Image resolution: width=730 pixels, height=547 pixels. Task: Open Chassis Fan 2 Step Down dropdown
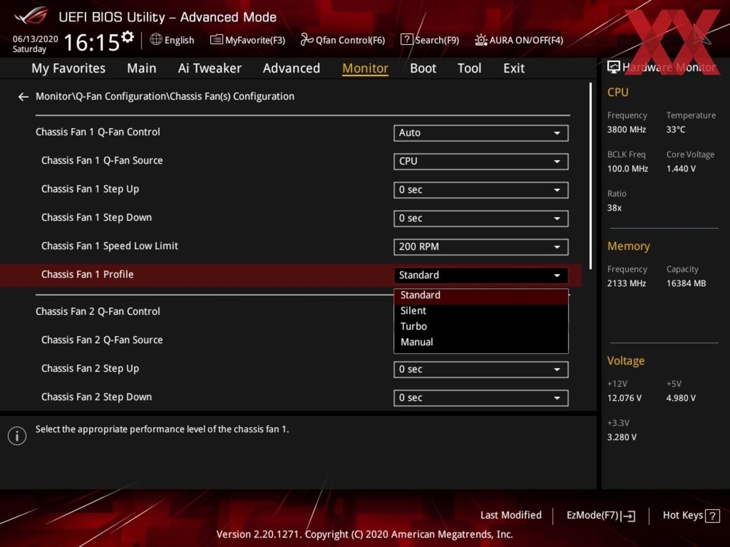(481, 398)
